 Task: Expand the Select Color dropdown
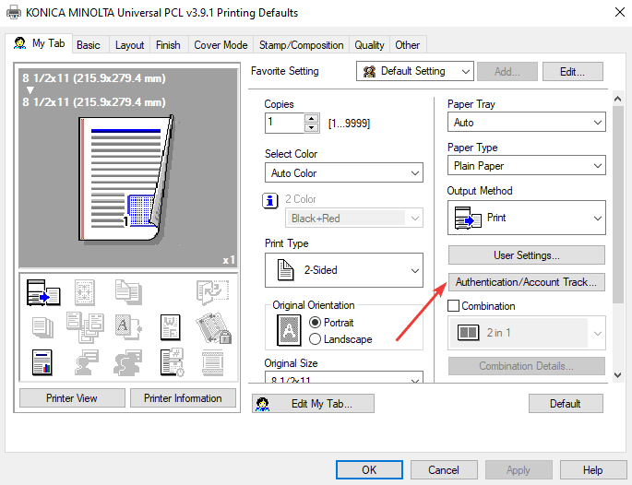343,172
